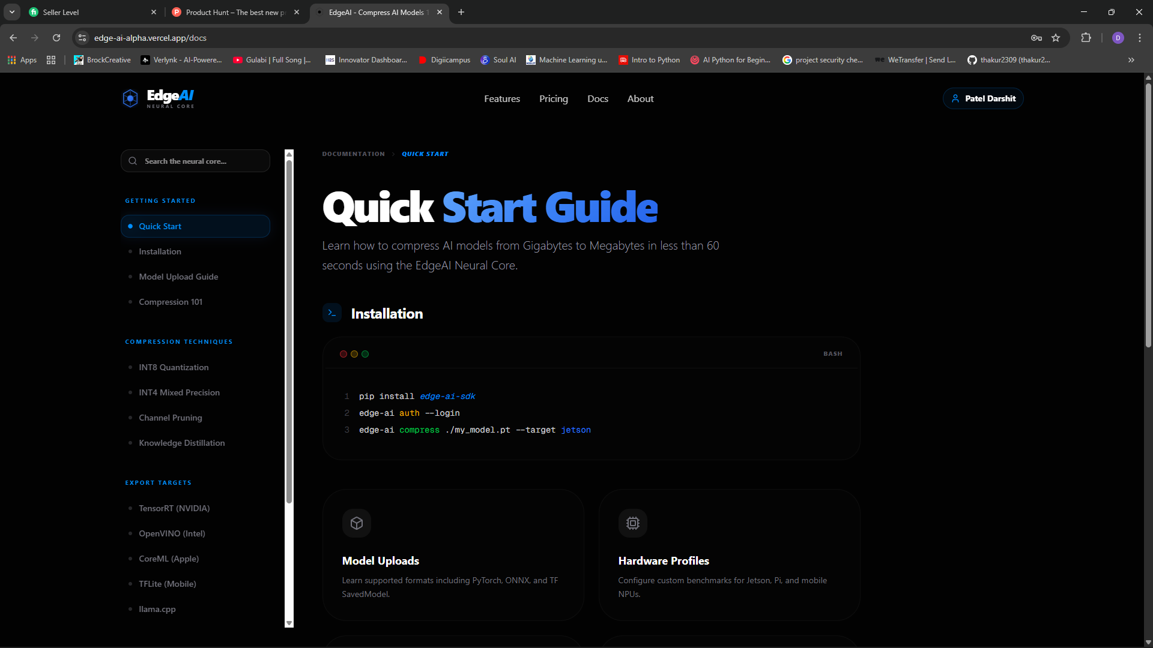The height and width of the screenshot is (648, 1153).
Task: Expand the tab search dropdown arrow
Action: (12, 12)
